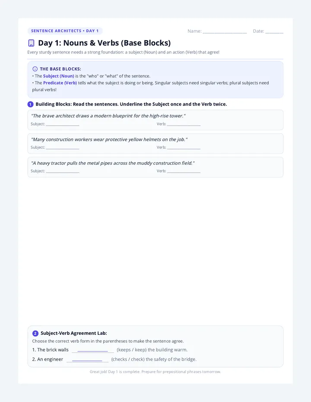The image size is (311, 402).
Task: Click the Verb blank for construction workers sentence
Action: click(x=184, y=148)
